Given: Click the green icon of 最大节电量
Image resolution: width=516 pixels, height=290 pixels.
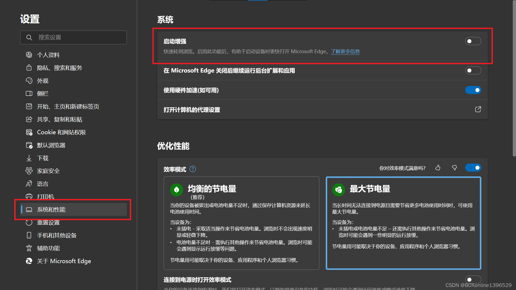Looking at the screenshot, I should tap(339, 190).
